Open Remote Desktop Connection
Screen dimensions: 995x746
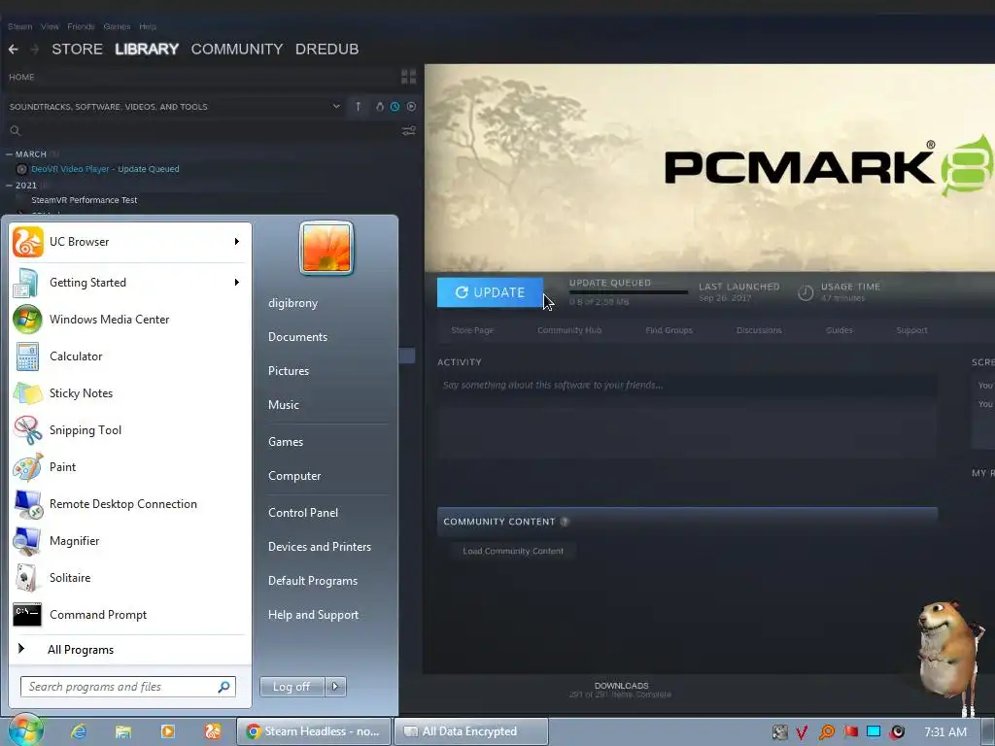[130, 504]
